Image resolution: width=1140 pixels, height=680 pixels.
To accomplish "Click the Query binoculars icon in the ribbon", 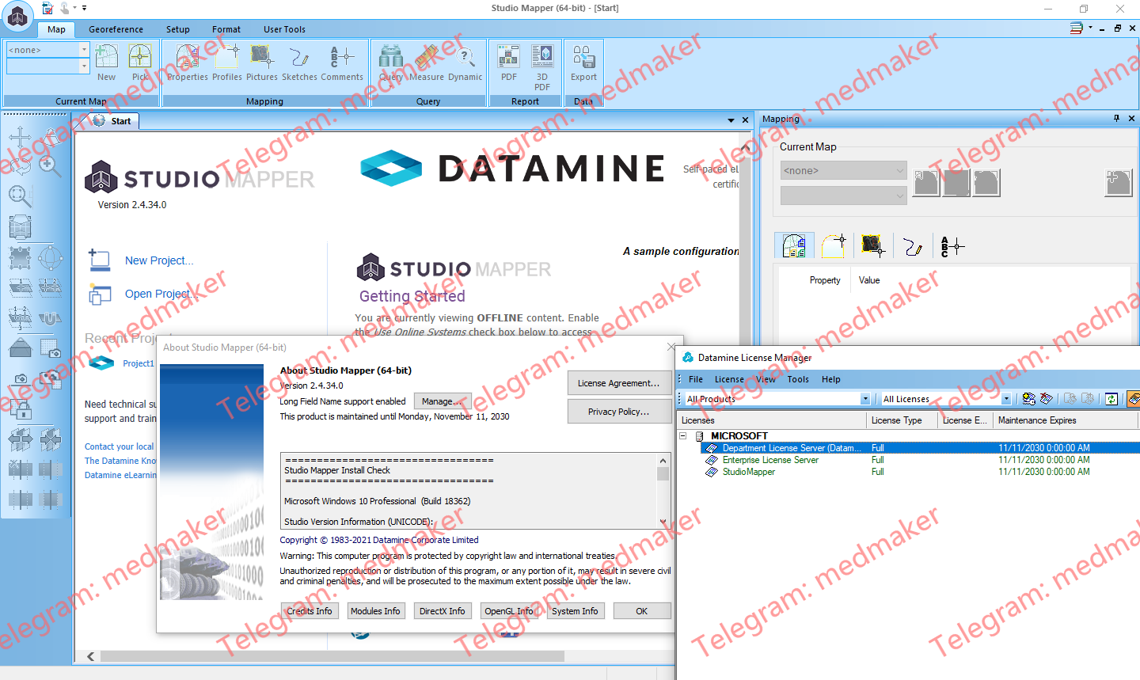I will (x=391, y=57).
